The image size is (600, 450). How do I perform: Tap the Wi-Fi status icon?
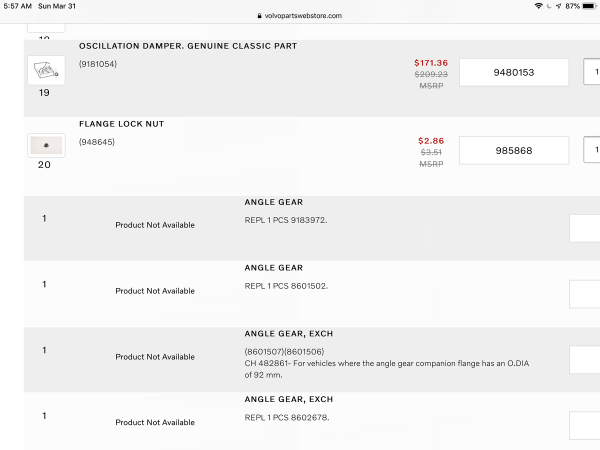click(539, 6)
